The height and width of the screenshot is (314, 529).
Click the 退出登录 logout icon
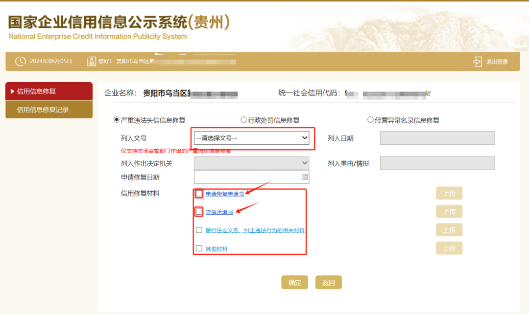(x=478, y=62)
